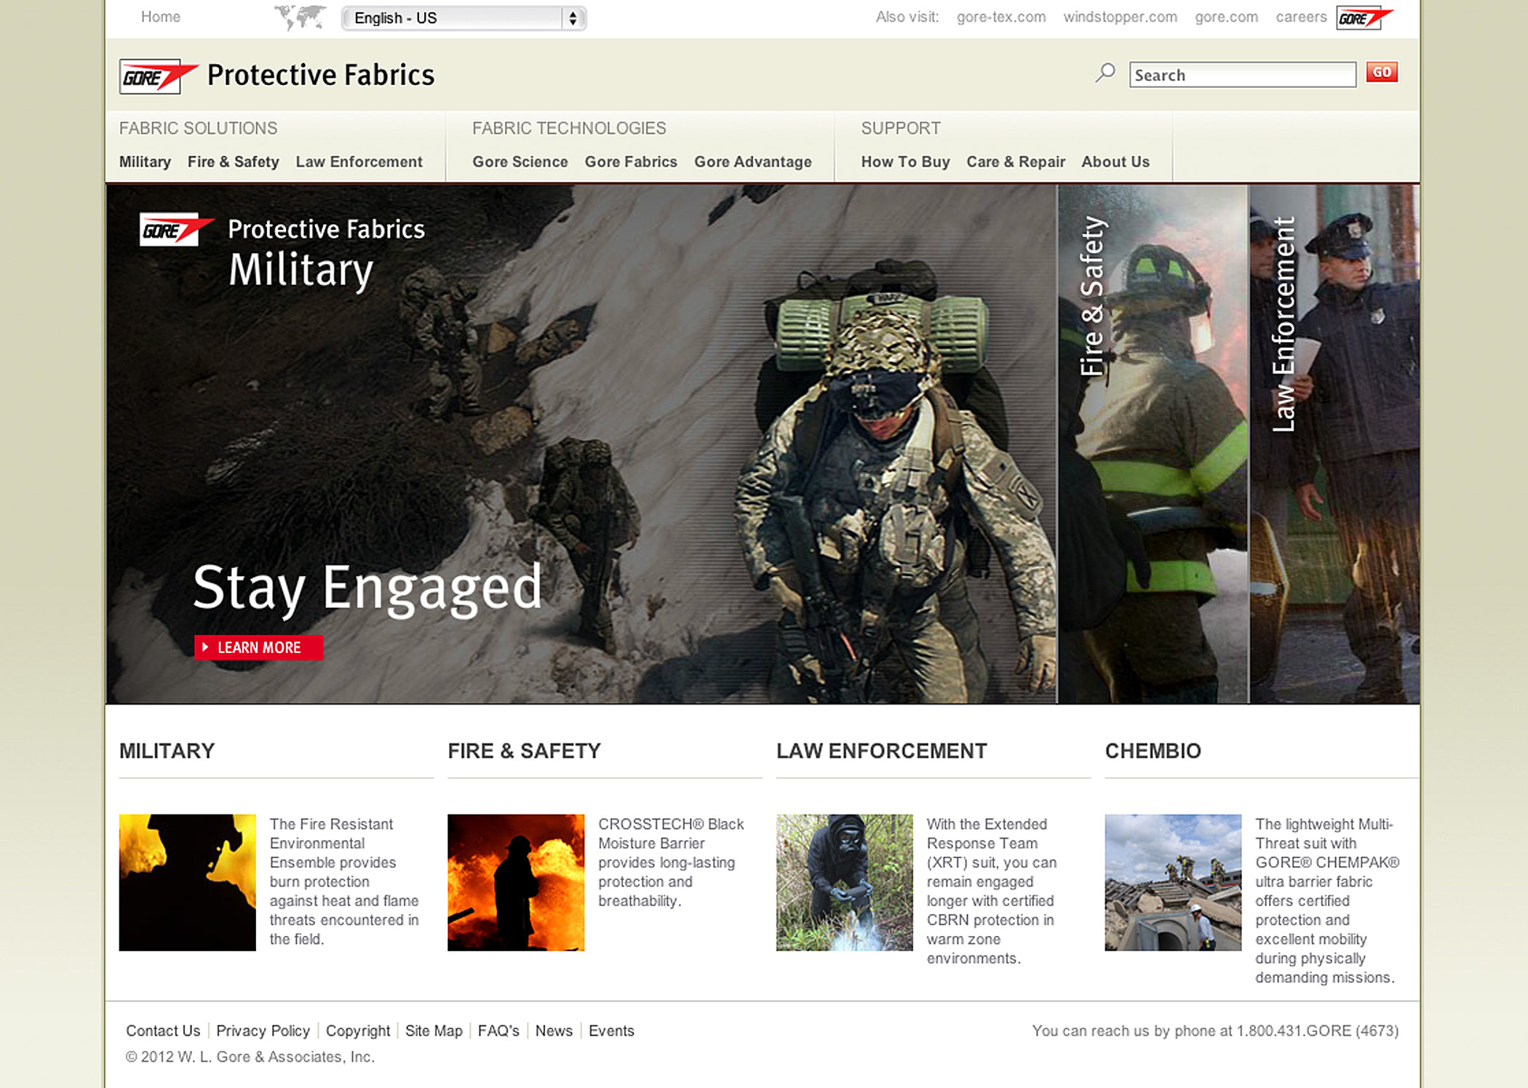Click the MILITARY section heading
1528x1088 pixels.
tap(167, 751)
